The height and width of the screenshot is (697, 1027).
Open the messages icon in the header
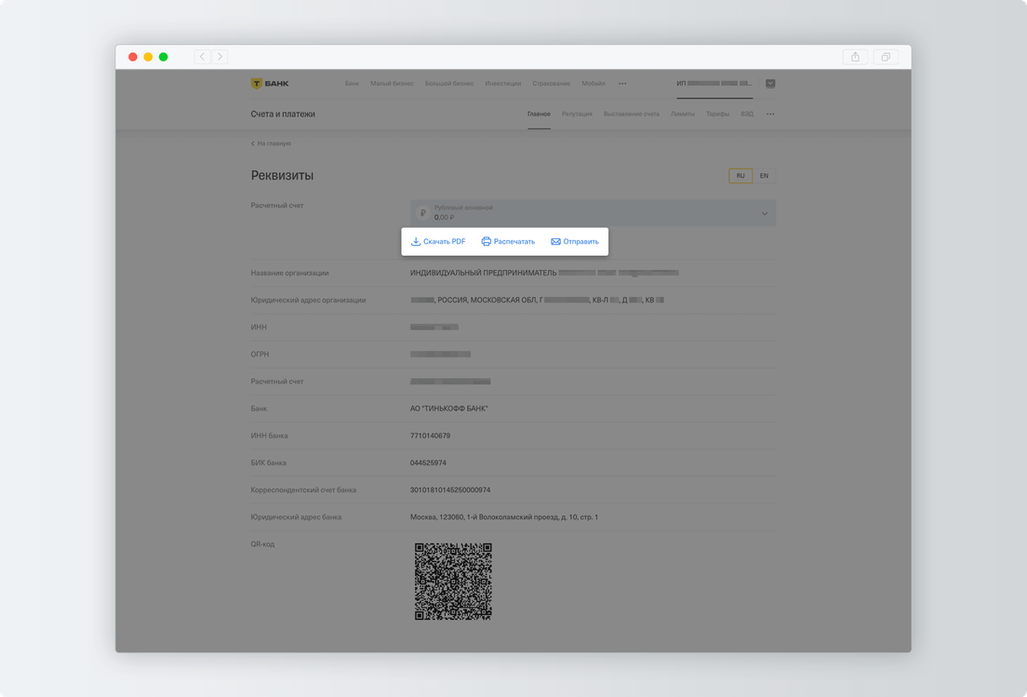pos(770,83)
